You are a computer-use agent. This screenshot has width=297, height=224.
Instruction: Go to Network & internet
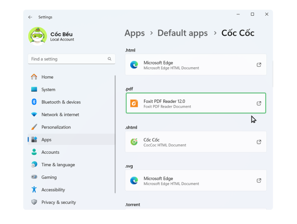point(71,114)
